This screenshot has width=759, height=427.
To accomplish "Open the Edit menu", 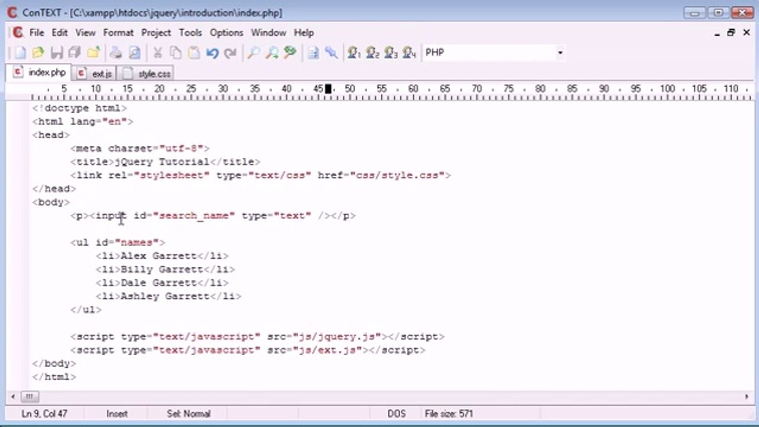I will (59, 33).
